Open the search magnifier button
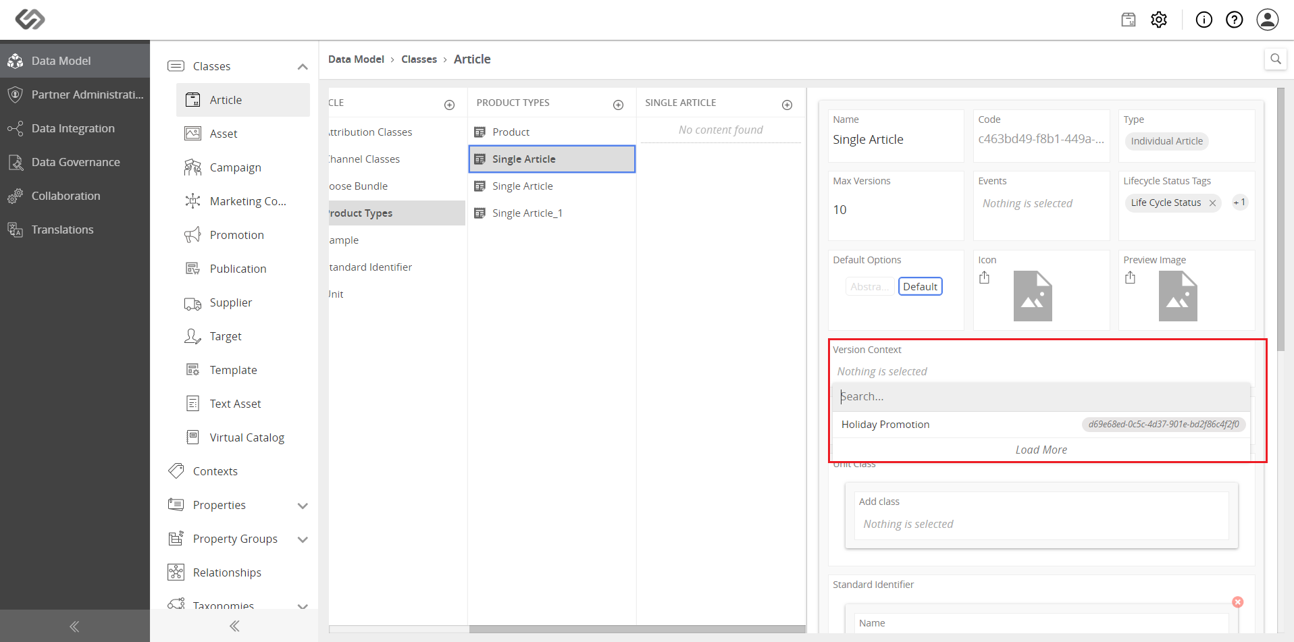 pyautogui.click(x=1276, y=59)
